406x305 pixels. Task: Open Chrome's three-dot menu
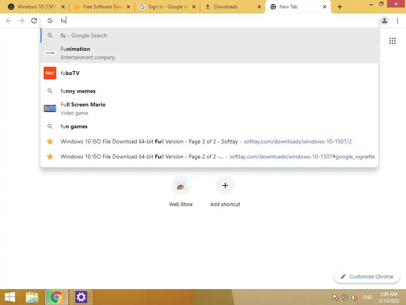[x=397, y=21]
